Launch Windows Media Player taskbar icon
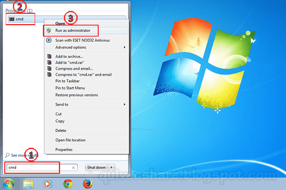This screenshot has height=190, width=286. (48, 184)
